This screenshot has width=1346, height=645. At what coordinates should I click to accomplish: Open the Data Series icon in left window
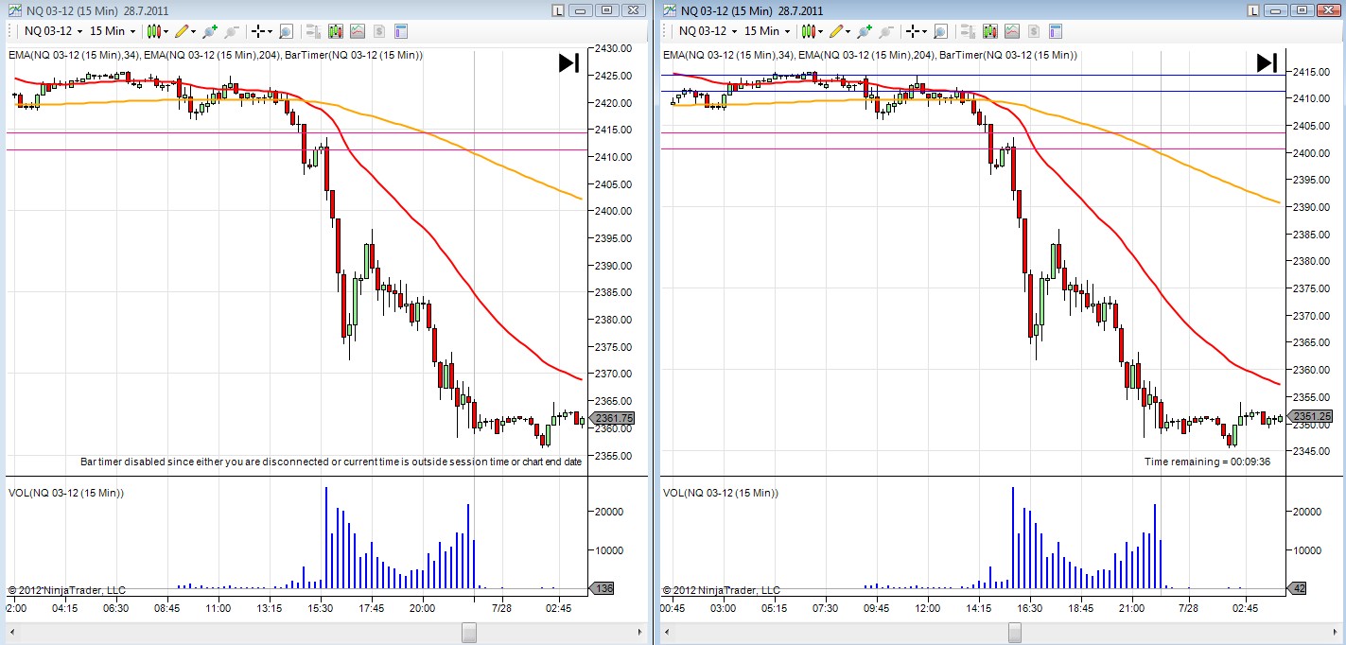pos(336,31)
